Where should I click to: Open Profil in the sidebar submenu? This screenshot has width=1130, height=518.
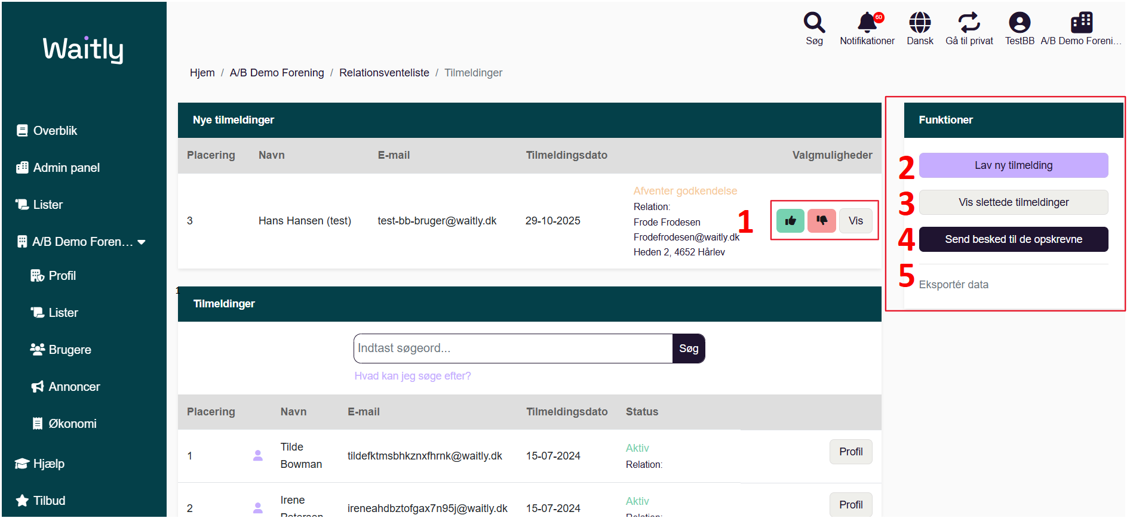coord(53,276)
